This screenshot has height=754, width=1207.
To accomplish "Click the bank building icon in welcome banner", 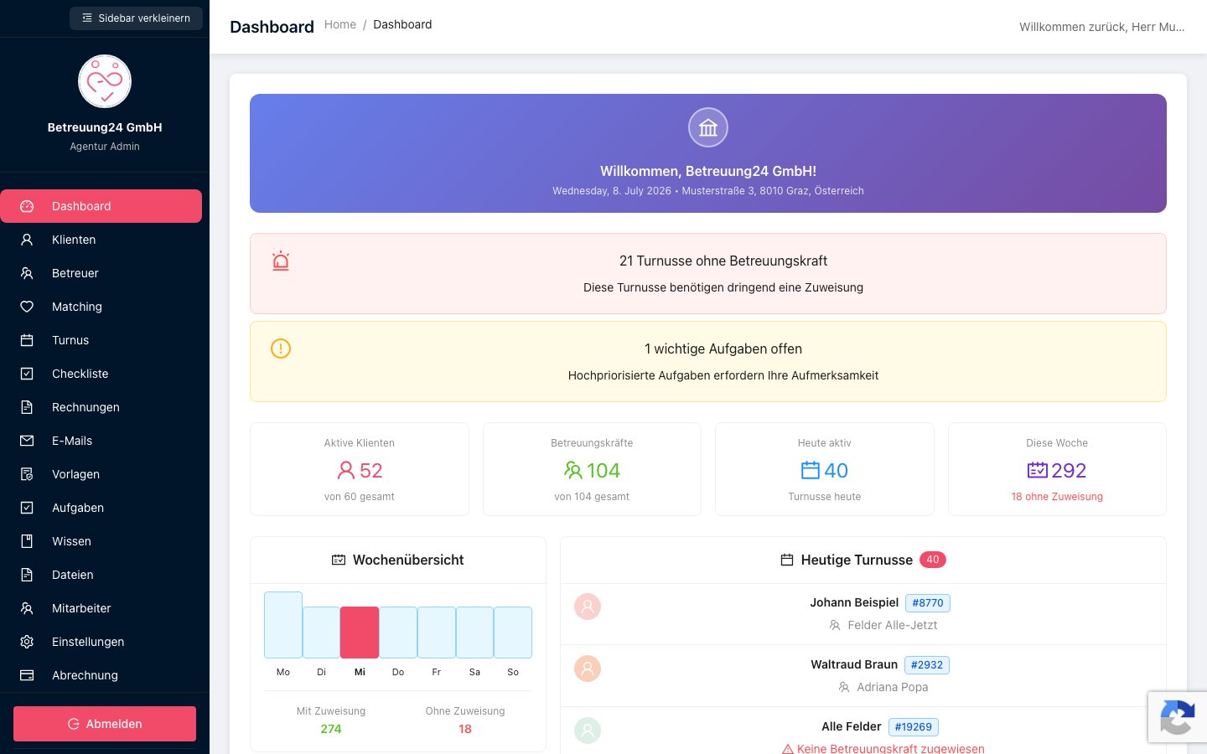I will (708, 128).
